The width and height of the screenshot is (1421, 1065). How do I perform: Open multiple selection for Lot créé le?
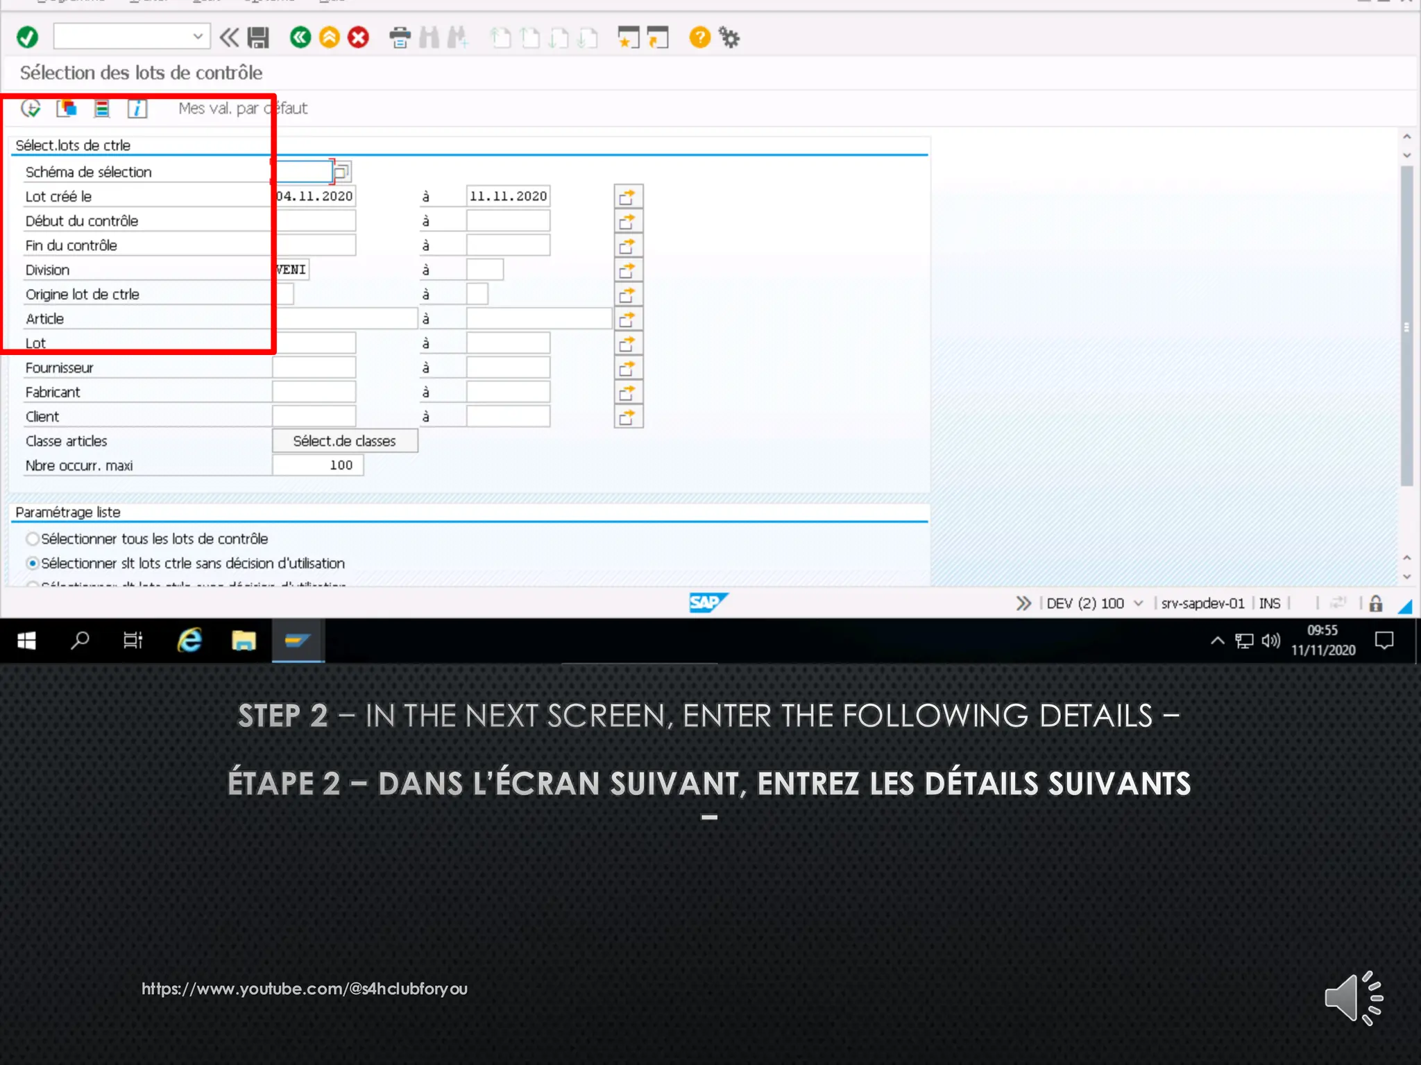[628, 197]
